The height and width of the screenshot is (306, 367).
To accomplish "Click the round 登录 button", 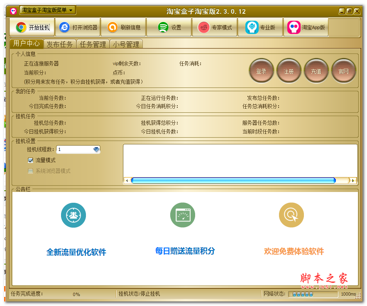I will click(x=261, y=71).
